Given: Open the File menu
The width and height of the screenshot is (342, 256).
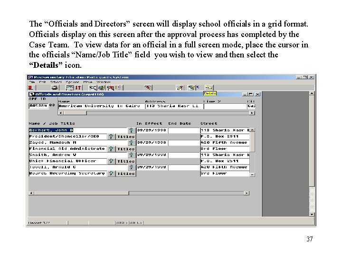Looking at the screenshot, I should [x=32, y=82].
